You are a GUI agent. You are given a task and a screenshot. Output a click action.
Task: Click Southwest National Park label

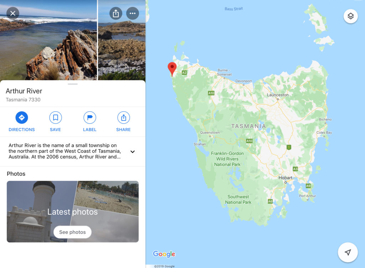[x=238, y=199]
